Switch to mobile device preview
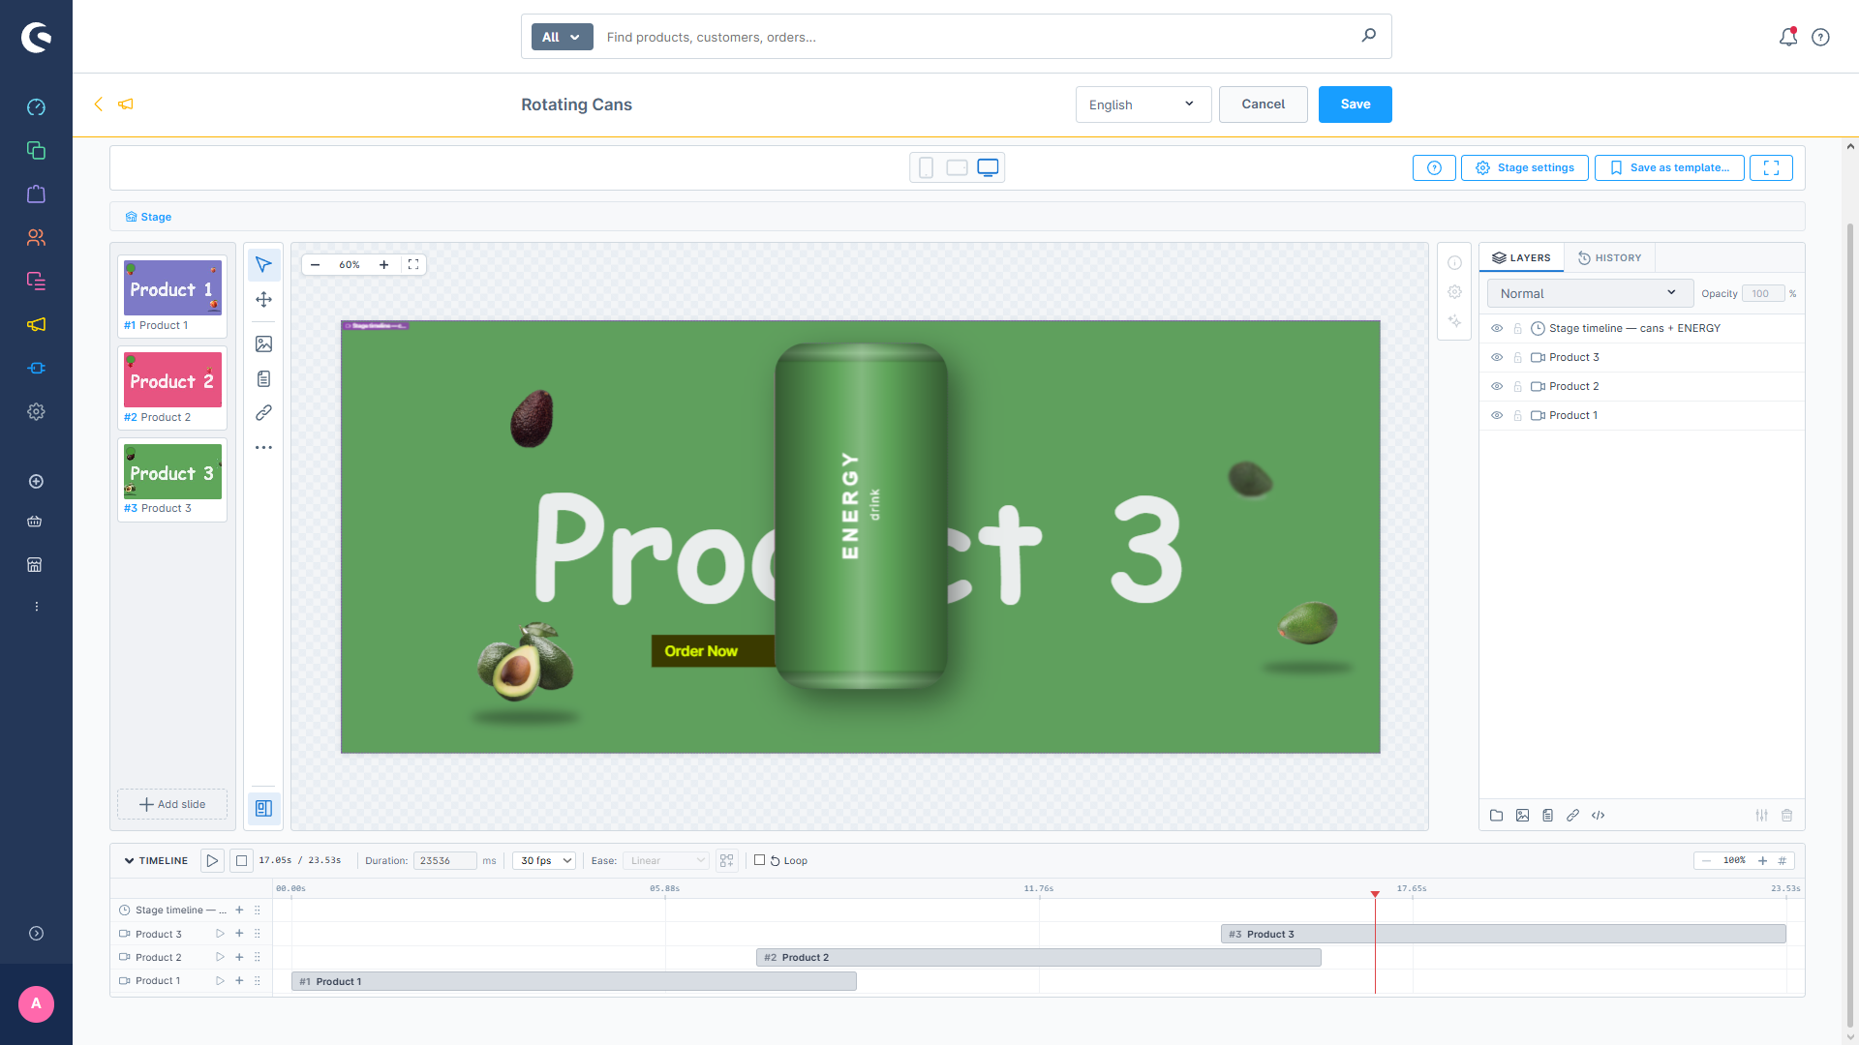 click(x=926, y=167)
